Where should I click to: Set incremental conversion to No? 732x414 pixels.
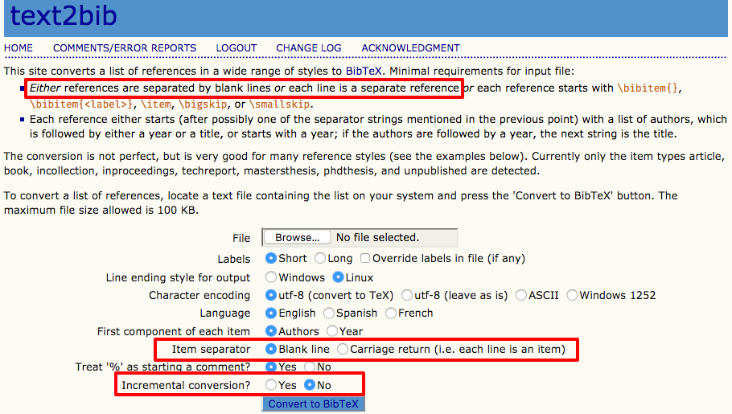click(310, 385)
